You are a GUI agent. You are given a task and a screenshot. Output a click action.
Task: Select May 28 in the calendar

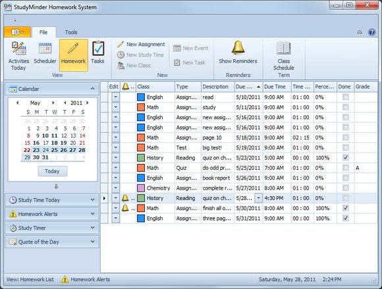pyautogui.click(x=82, y=150)
